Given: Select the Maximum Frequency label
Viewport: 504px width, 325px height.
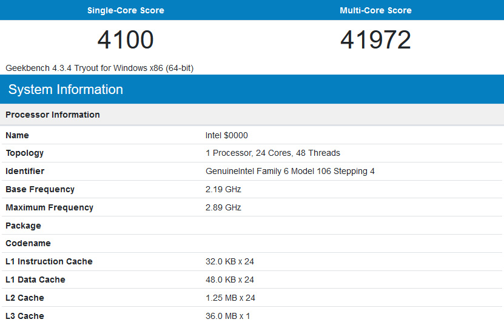Looking at the screenshot, I should 50,207.
